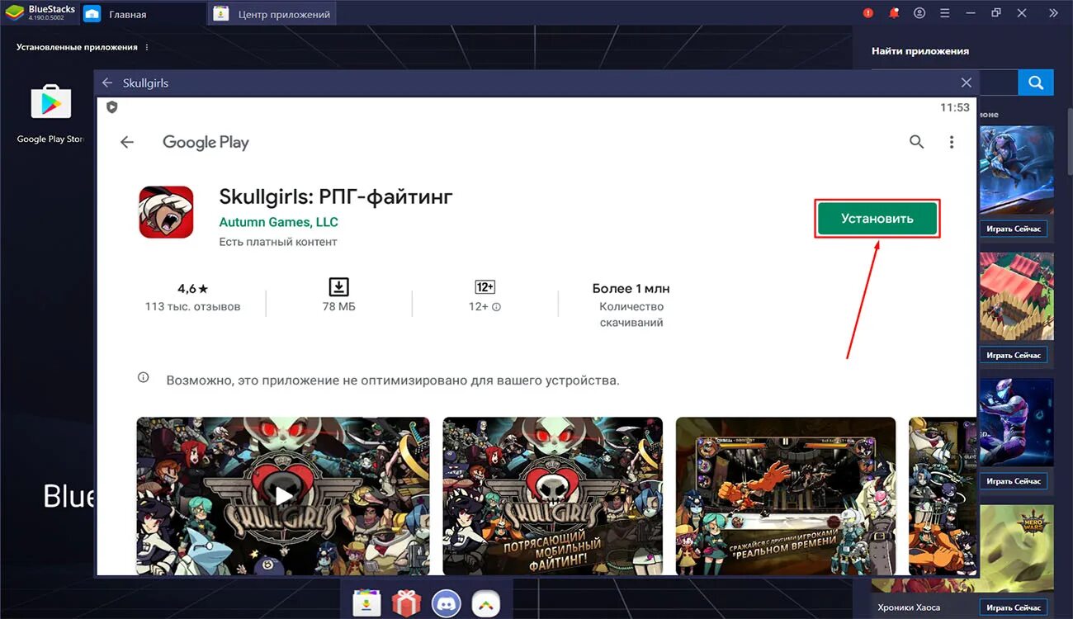This screenshot has width=1073, height=619.
Task: Click the back arrow in Skullgirls title bar
Action: click(x=106, y=83)
